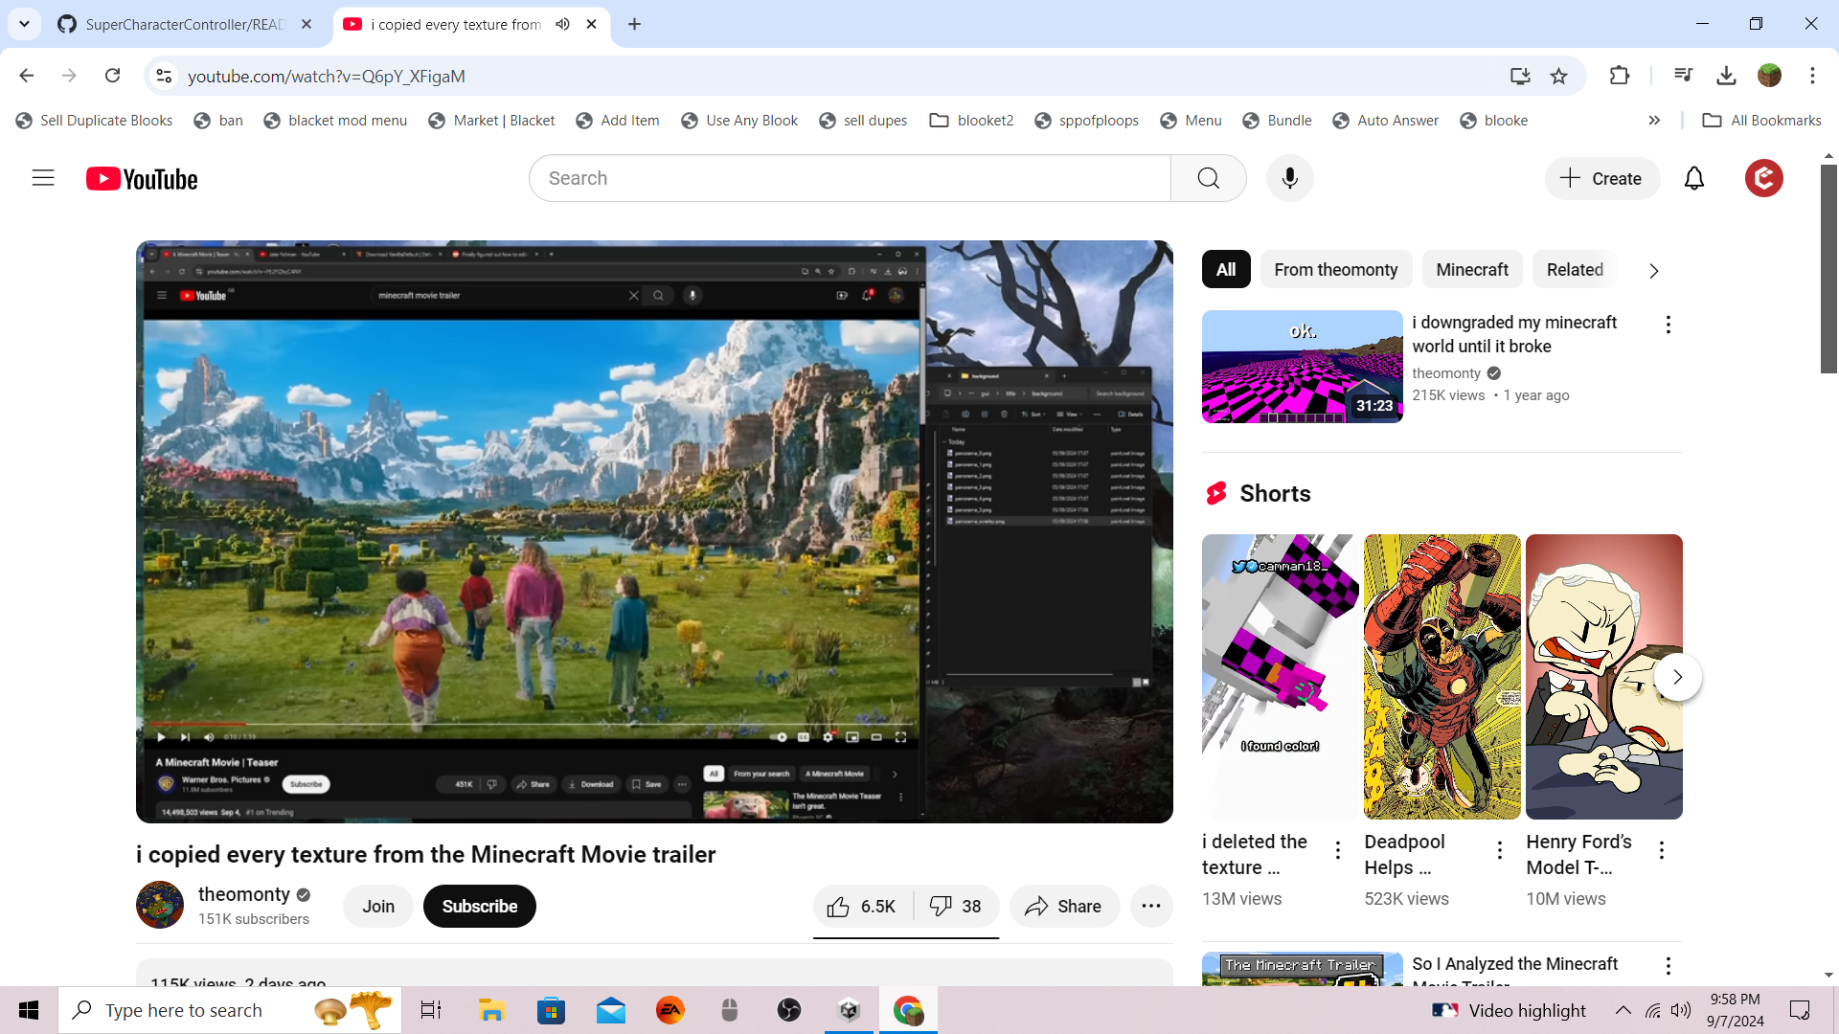
Task: Bookmark this page with star icon
Action: 1558,76
